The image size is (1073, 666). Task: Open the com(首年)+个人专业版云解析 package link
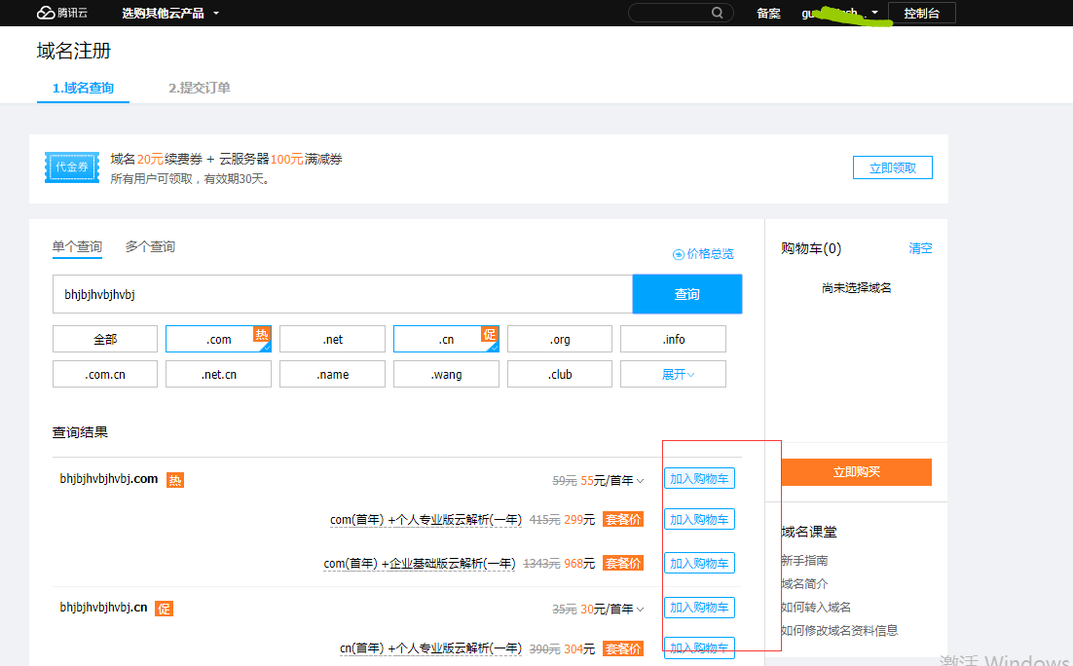pos(425,520)
